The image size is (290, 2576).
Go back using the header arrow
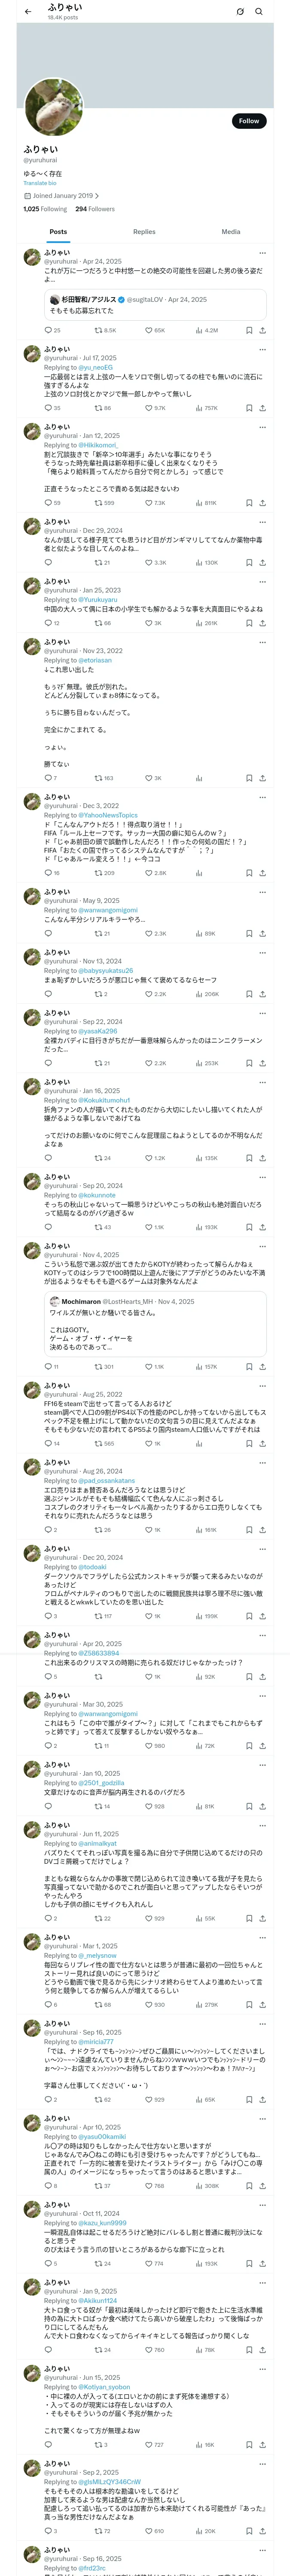[28, 12]
